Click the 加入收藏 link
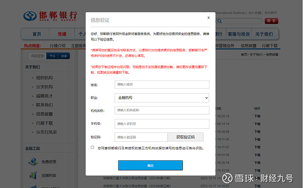 (254, 13)
